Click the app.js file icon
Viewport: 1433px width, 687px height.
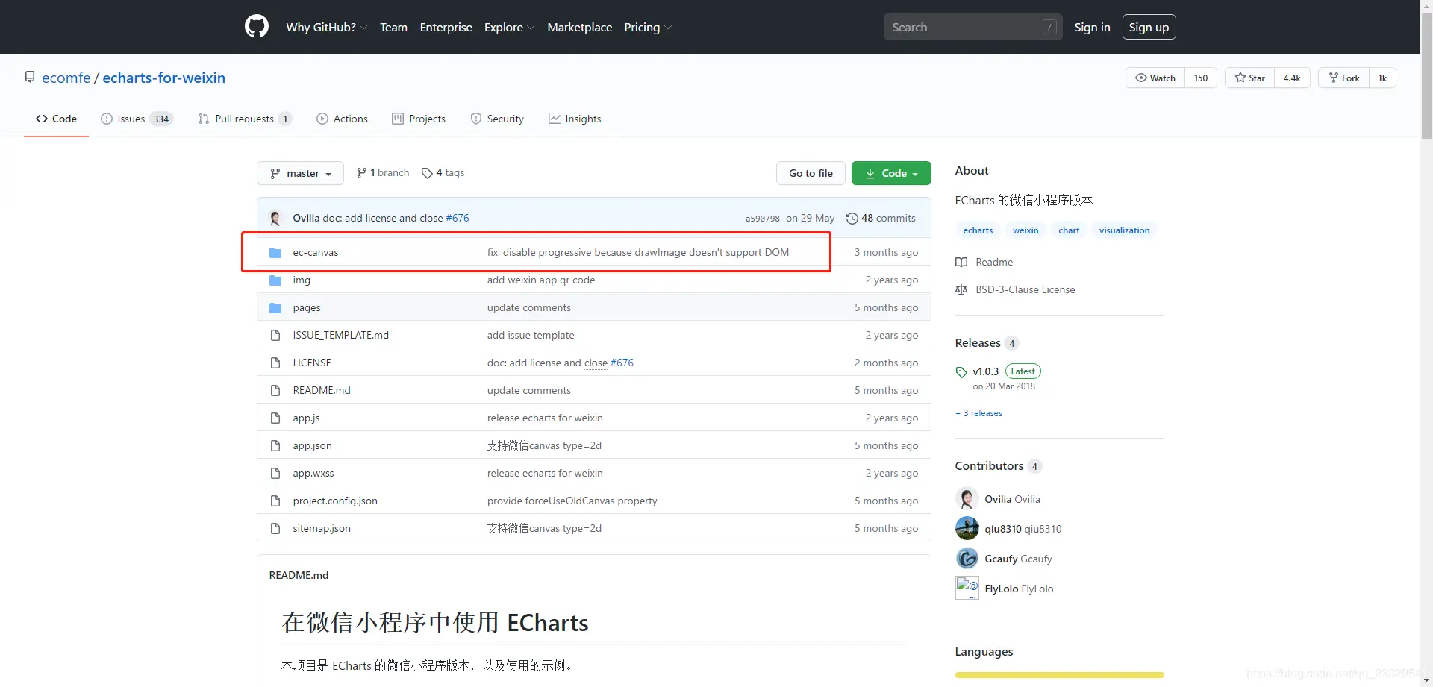[x=275, y=418]
